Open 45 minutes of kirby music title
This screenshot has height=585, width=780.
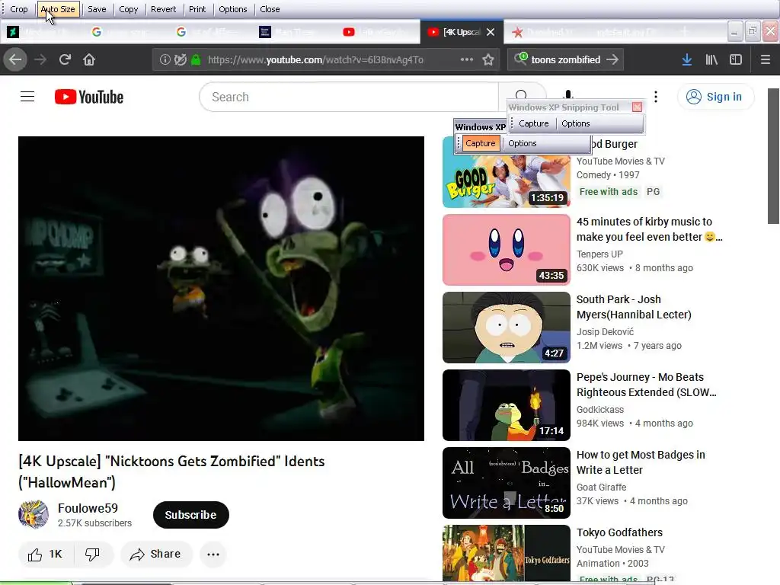(649, 229)
